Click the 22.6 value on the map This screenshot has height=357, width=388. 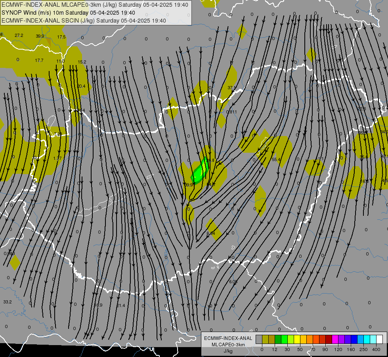pos(361,109)
